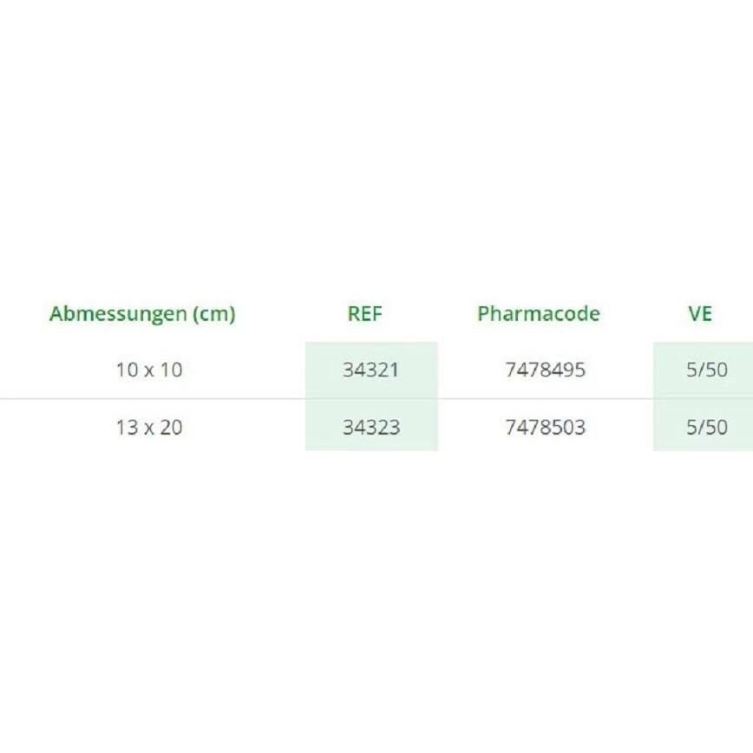Select the 13 x 20 dimensions cell
The height and width of the screenshot is (753, 753).
(x=149, y=428)
